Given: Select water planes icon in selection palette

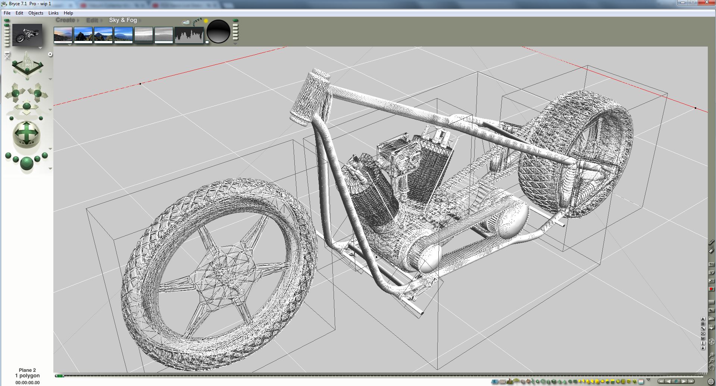Looking at the screenshot, I should (495, 382).
